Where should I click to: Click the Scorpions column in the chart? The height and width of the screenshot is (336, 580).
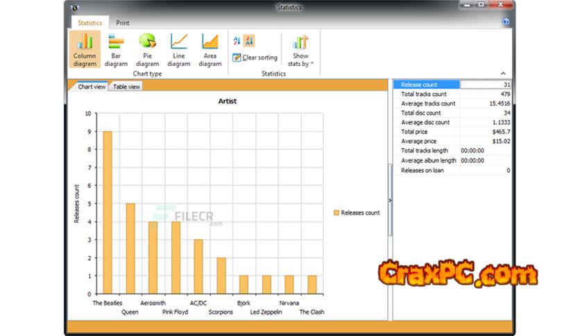pyautogui.click(x=221, y=276)
